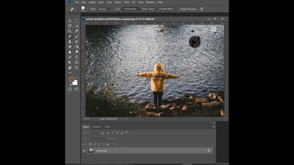The width and height of the screenshot is (294, 165).
Task: Select the Eraser tool
Action: [70, 47]
